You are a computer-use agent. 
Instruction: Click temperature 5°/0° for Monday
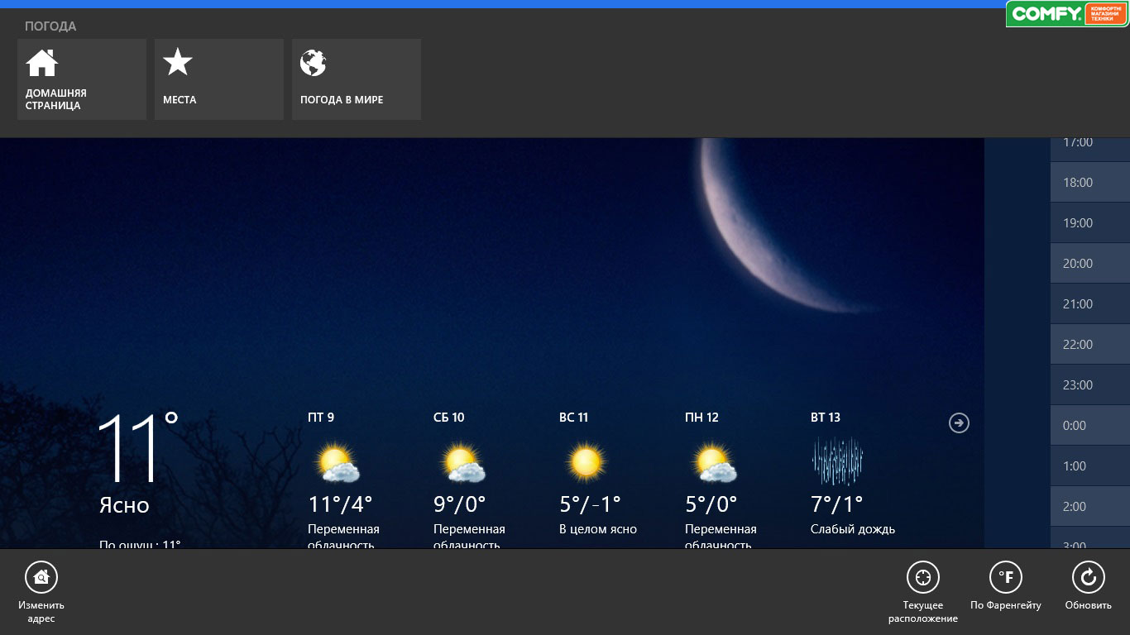click(x=711, y=504)
